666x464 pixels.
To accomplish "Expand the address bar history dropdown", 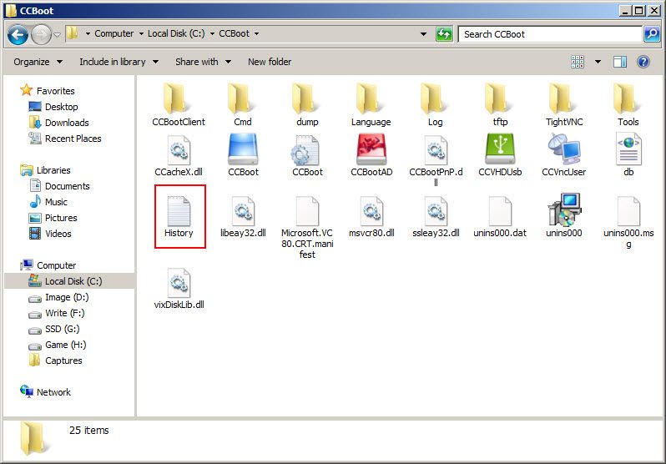I will pyautogui.click(x=423, y=34).
